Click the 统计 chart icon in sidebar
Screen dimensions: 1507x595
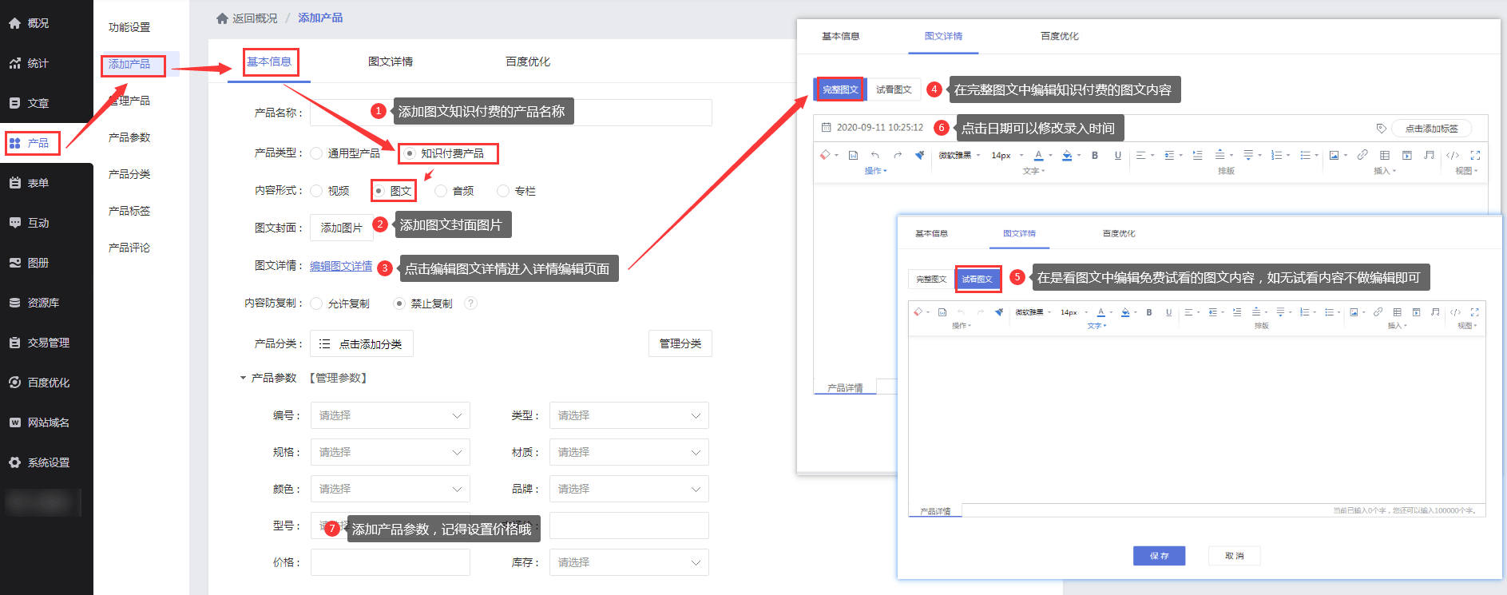15,63
